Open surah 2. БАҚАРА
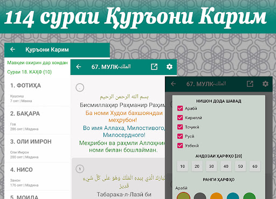Image resolution: width=276 pixels, height=199 pixels. pos(37,120)
